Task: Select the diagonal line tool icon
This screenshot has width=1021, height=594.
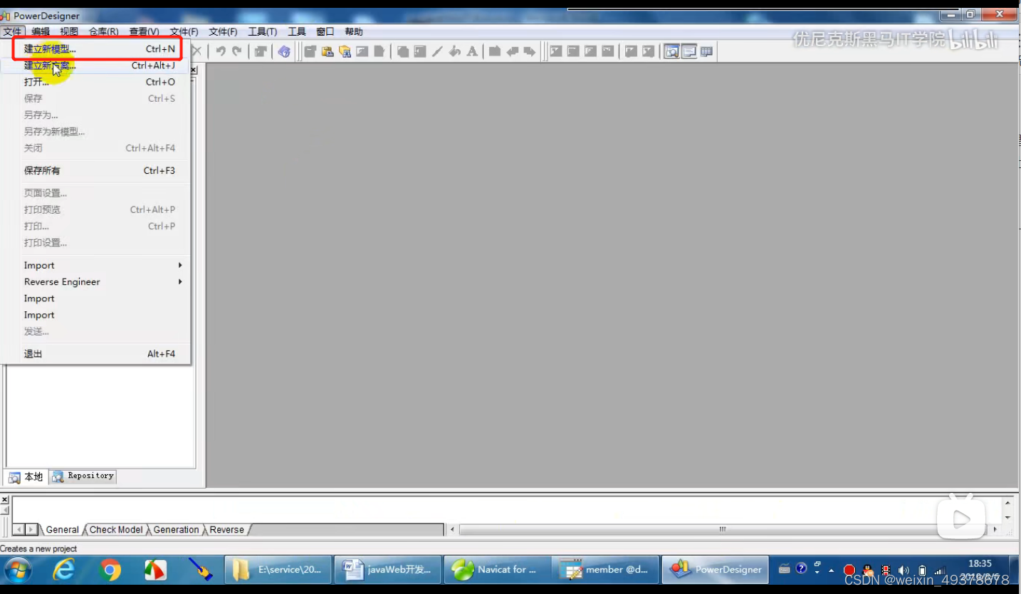Action: tap(437, 51)
